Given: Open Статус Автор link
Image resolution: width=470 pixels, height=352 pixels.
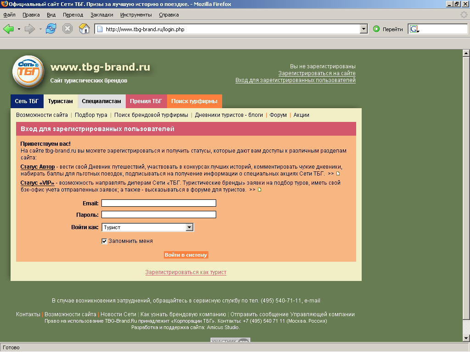Looking at the screenshot, I should pos(38,167).
